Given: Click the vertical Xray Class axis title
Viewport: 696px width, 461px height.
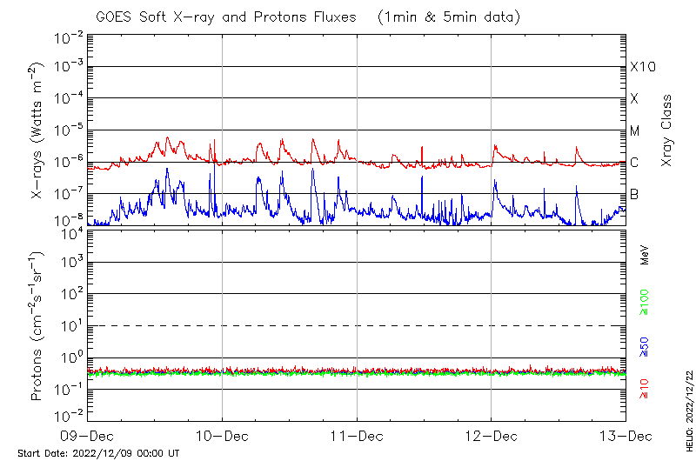Looking at the screenshot, I should point(667,130).
